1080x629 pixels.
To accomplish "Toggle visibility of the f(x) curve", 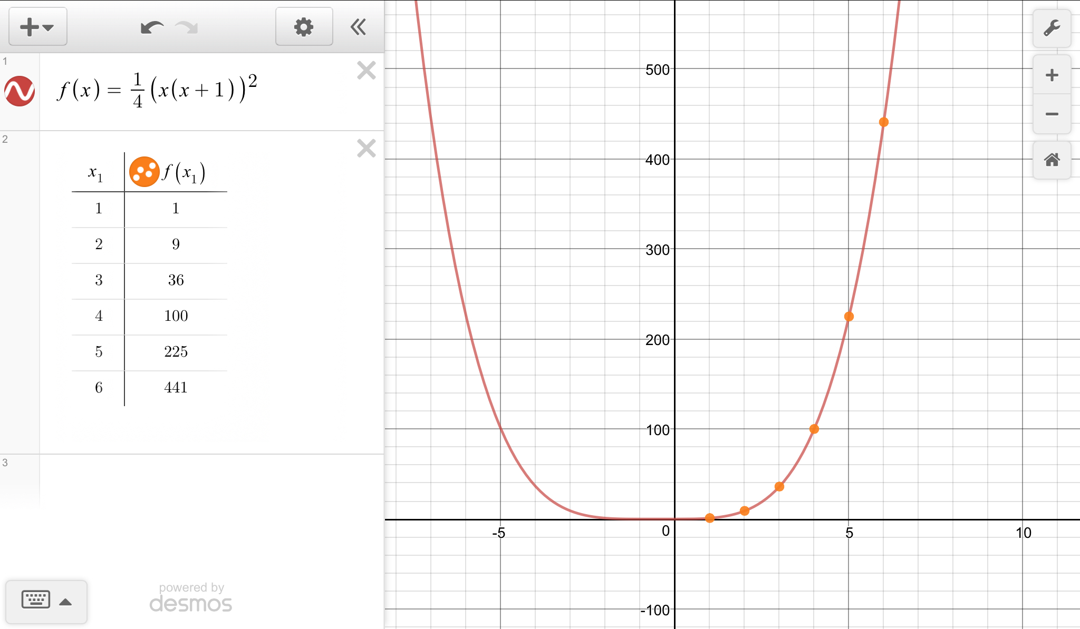I will point(20,91).
